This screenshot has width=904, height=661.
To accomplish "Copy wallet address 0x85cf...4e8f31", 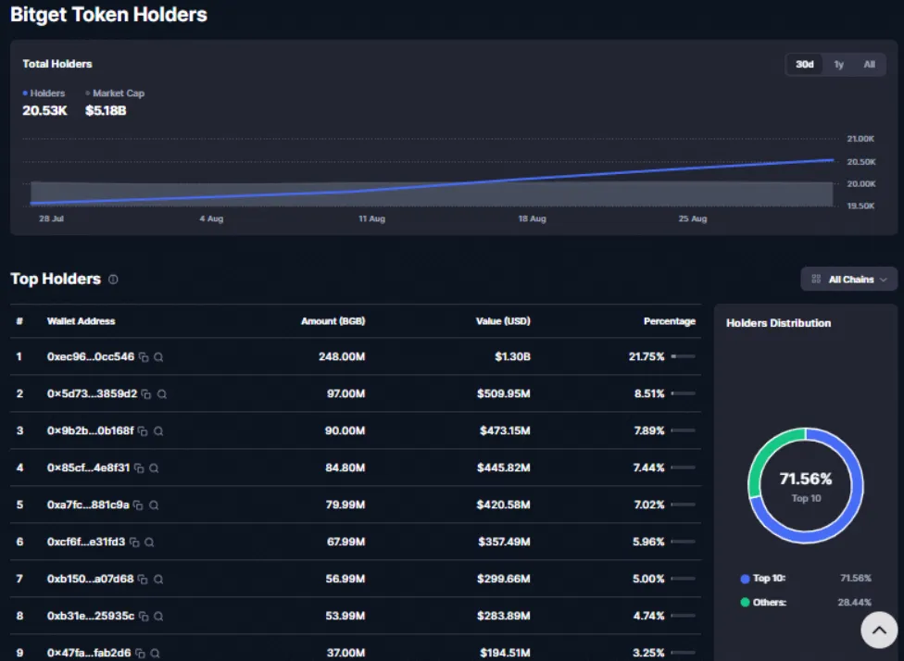I will coord(139,468).
